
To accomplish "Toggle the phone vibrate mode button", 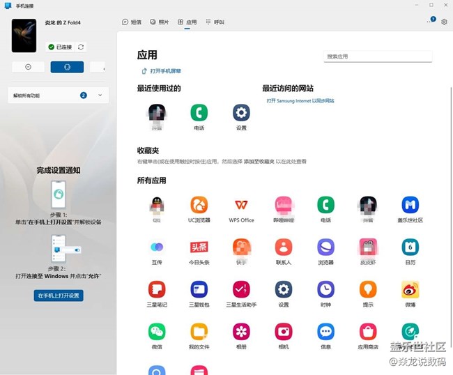I will tap(67, 67).
